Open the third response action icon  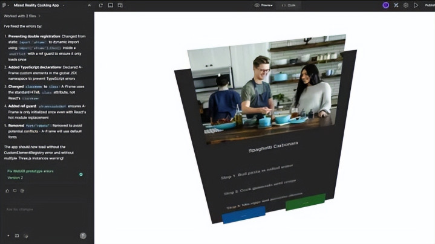tap(22, 191)
